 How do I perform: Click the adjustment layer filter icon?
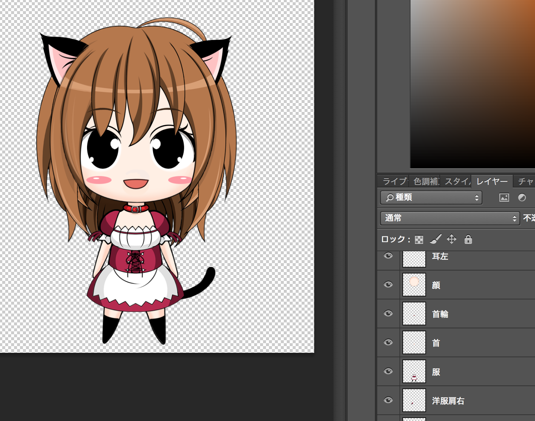point(522,198)
